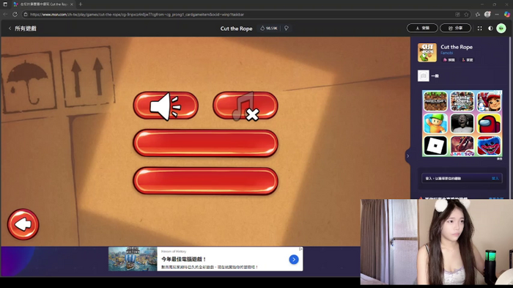The width and height of the screenshot is (513, 288).
Task: Open the Subway Surfers tile in ad
Action: click(489, 101)
